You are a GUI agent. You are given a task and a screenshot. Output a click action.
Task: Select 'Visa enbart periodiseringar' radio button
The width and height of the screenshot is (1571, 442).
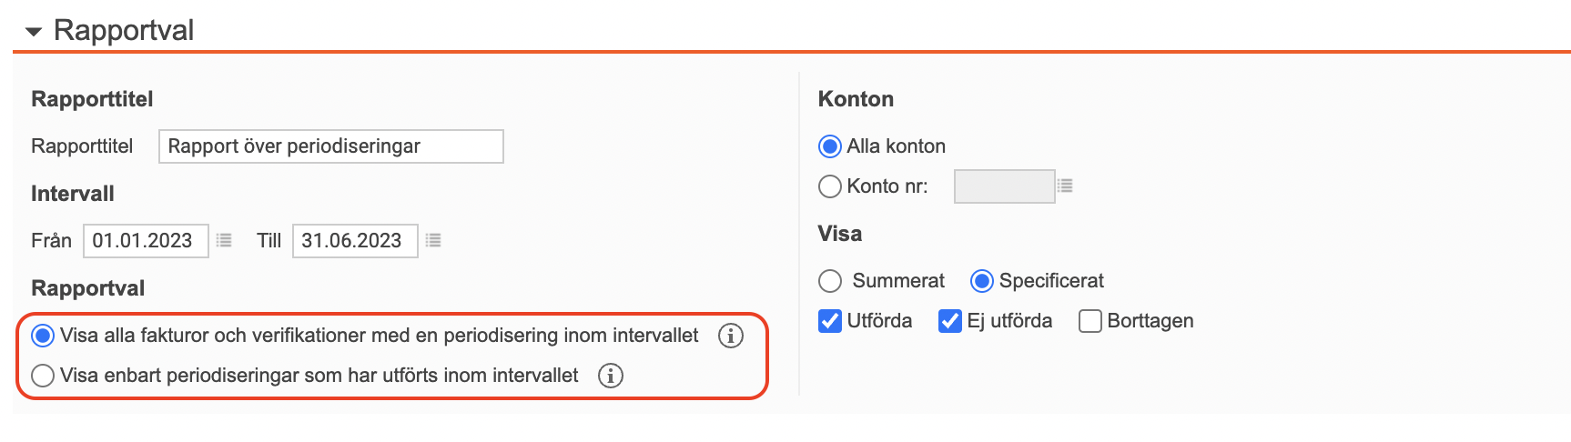click(43, 376)
